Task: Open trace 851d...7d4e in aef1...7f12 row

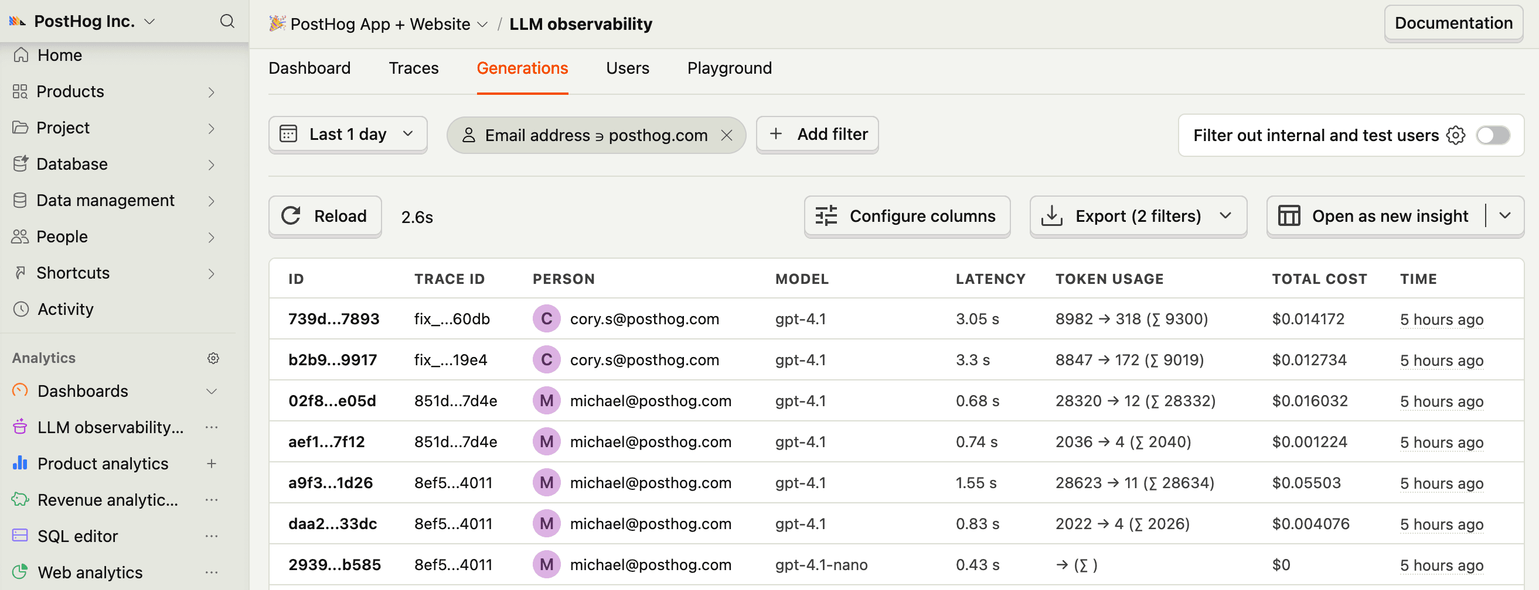Action: tap(455, 441)
